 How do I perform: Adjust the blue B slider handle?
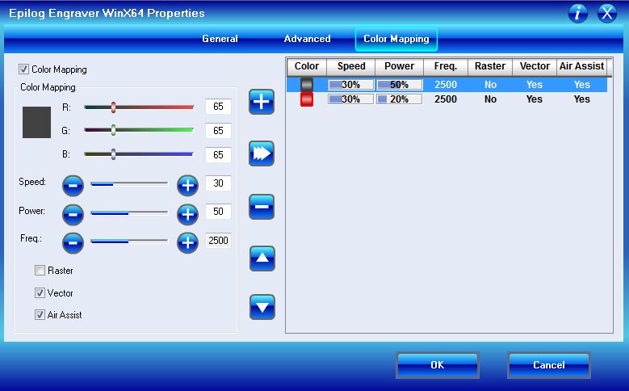click(x=114, y=154)
